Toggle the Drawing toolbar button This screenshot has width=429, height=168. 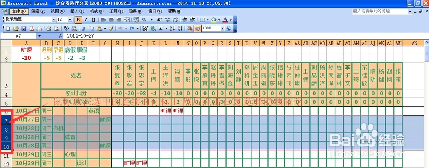[x=197, y=28]
